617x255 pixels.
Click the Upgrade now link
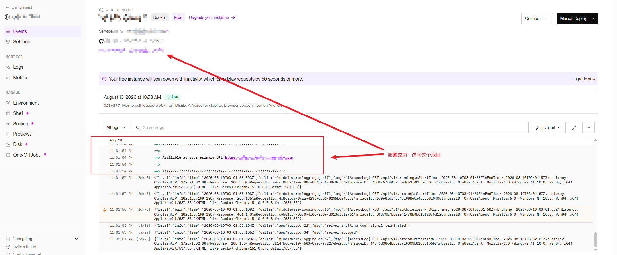[583, 79]
